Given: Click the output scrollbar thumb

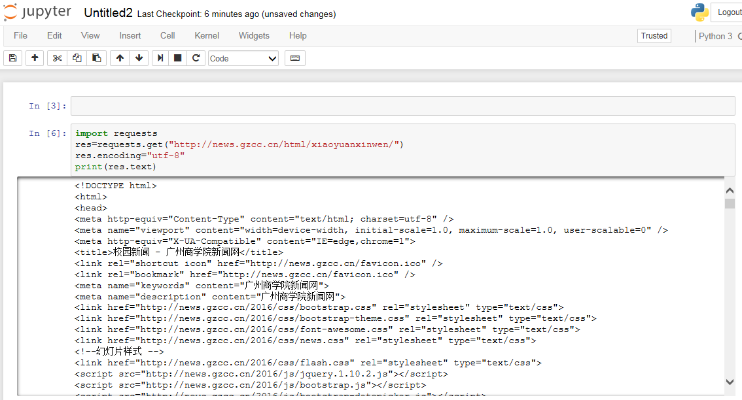Looking at the screenshot, I should (x=730, y=203).
